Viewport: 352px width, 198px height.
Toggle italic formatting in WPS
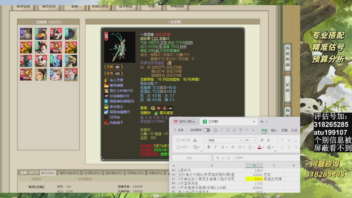click(x=215, y=147)
